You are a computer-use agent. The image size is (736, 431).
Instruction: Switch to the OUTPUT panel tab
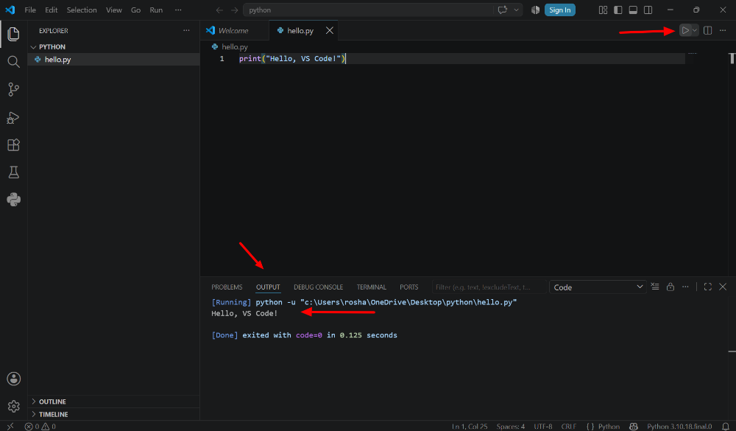[268, 287]
